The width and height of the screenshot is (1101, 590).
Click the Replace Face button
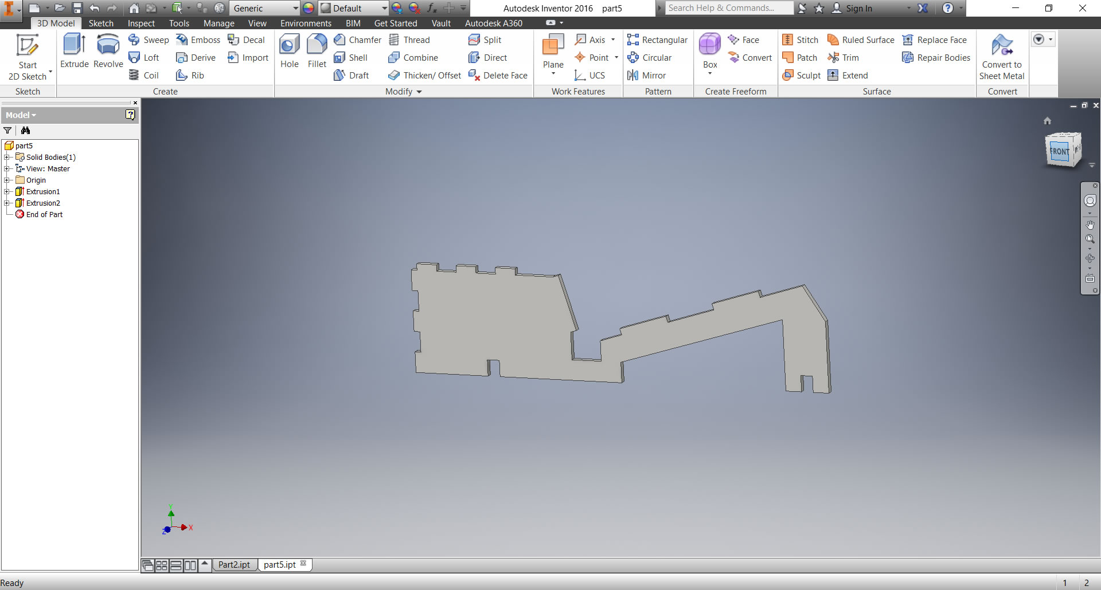pos(934,40)
